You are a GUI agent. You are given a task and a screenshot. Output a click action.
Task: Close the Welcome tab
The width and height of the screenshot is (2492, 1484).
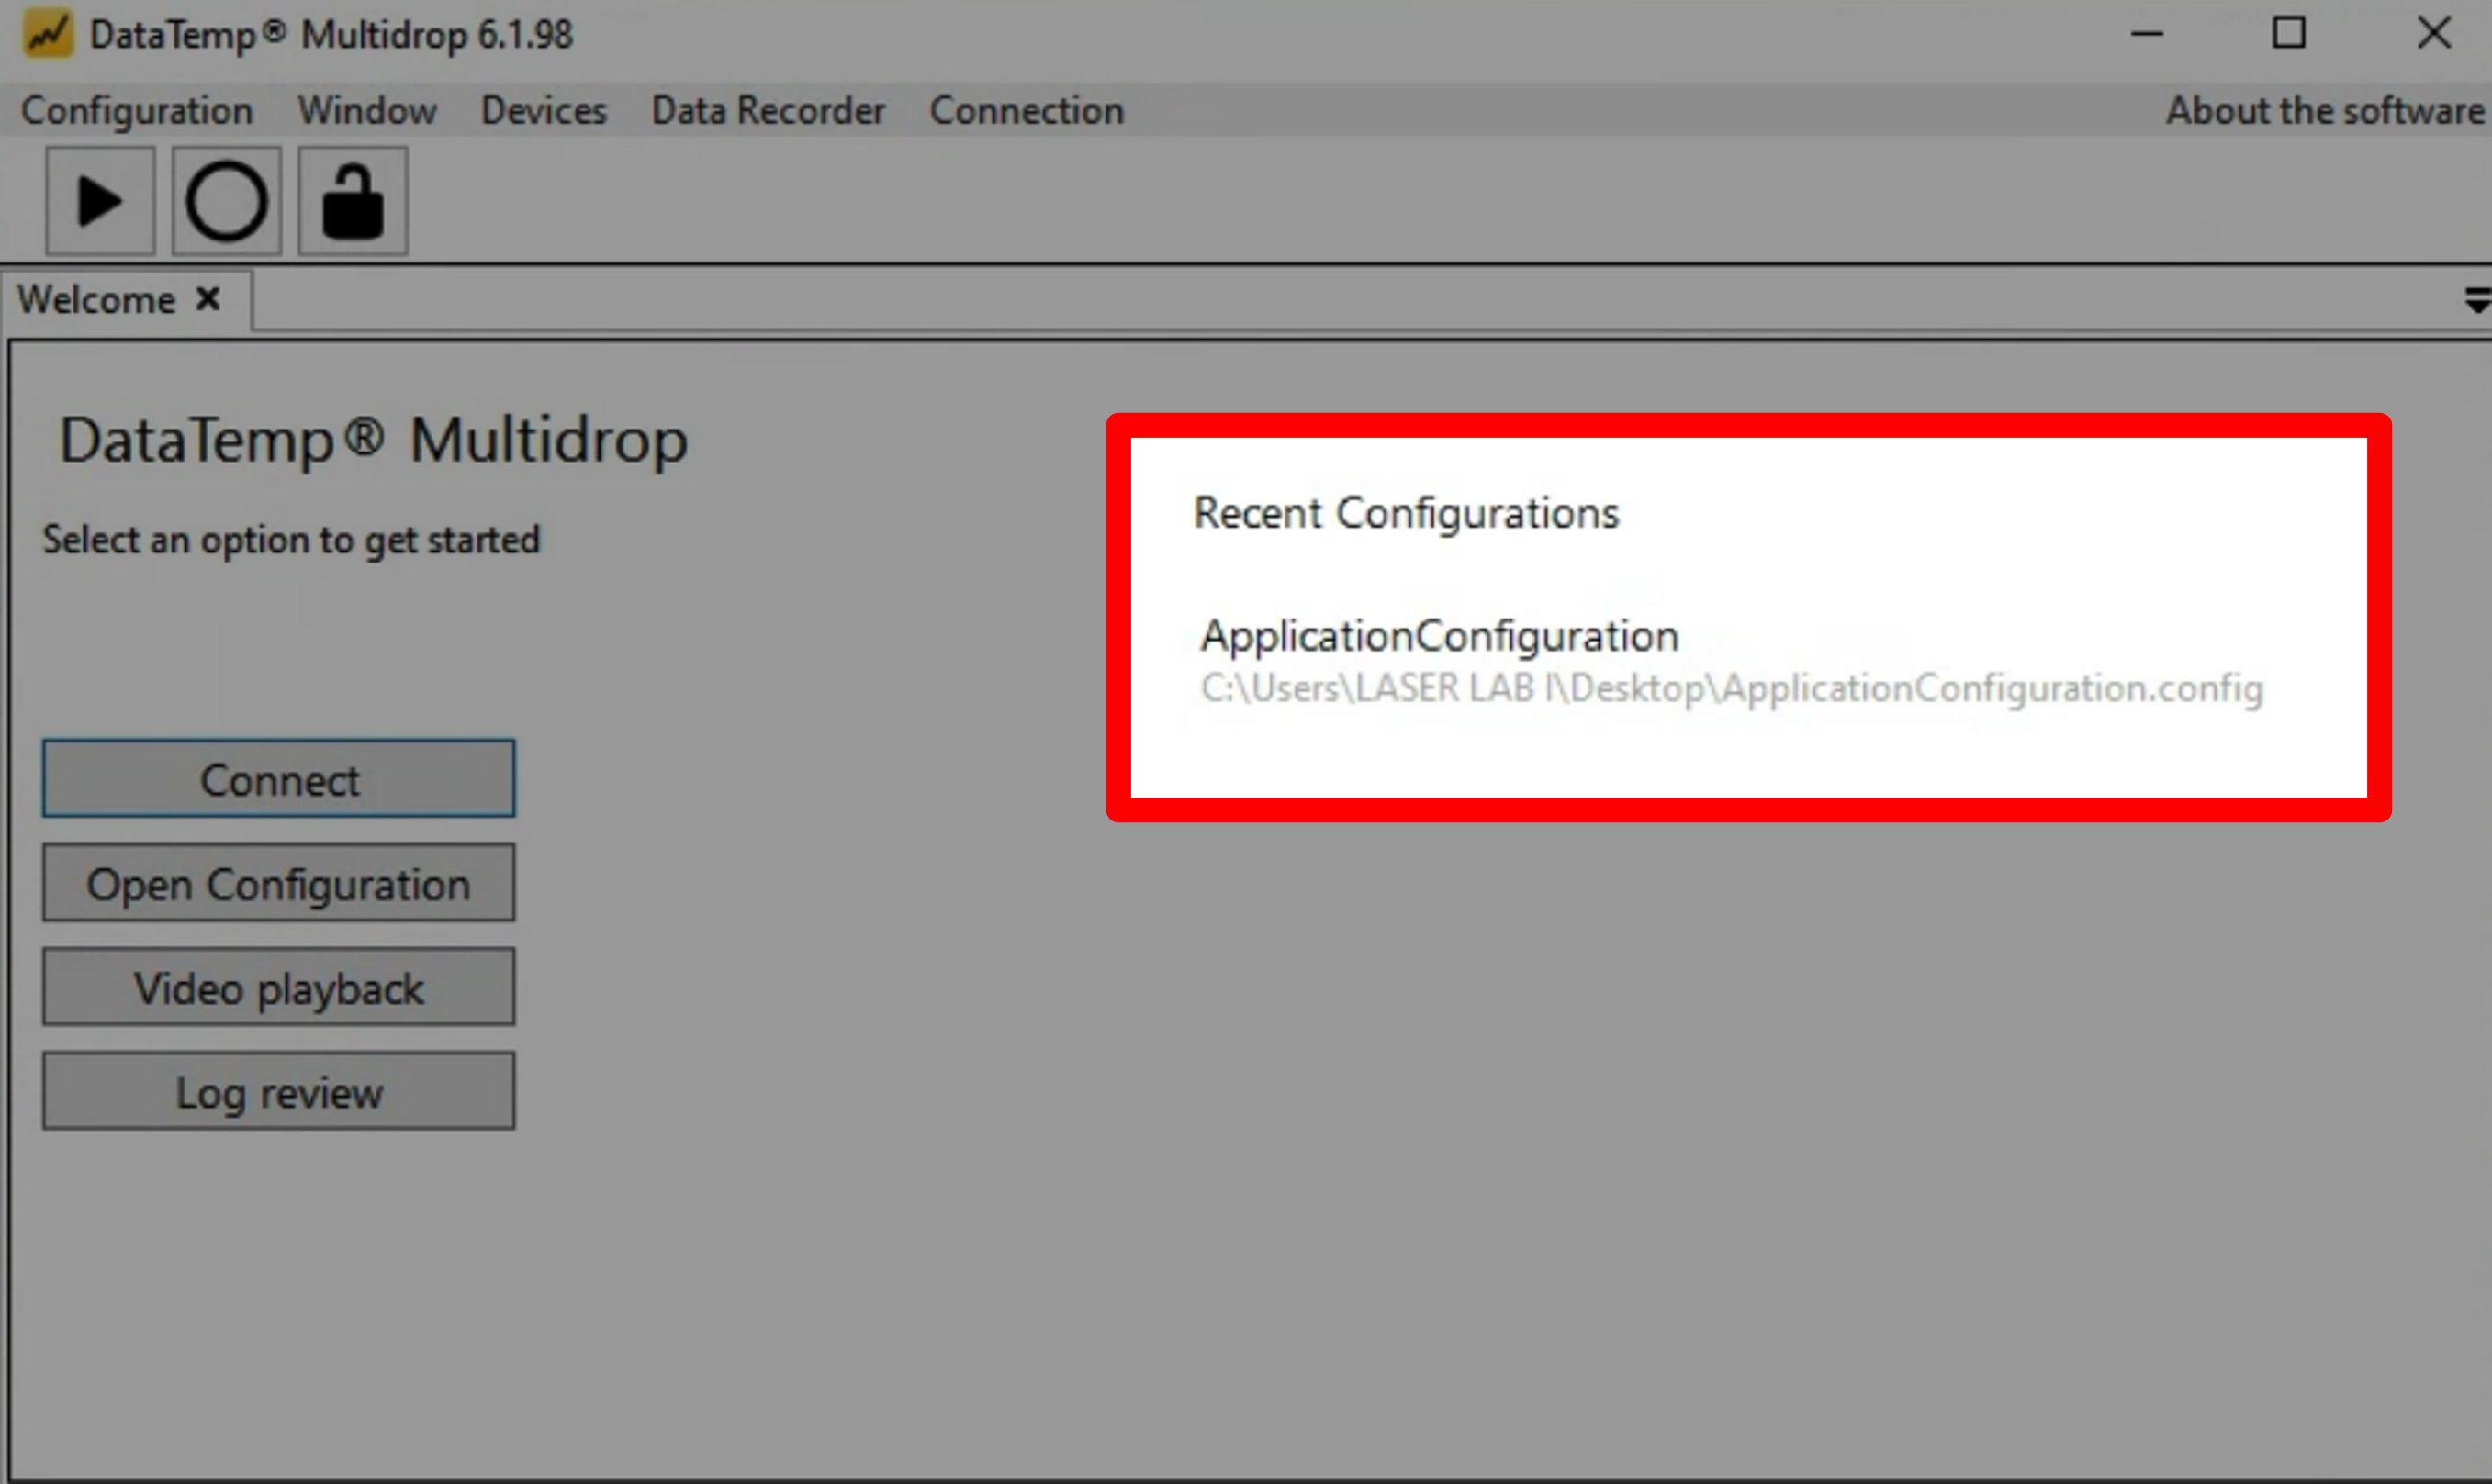click(208, 299)
